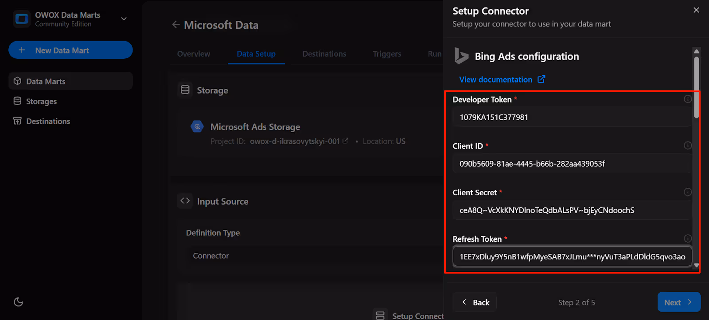This screenshot has height=320, width=709.
Task: Show info for Client Secret field
Action: (x=688, y=192)
